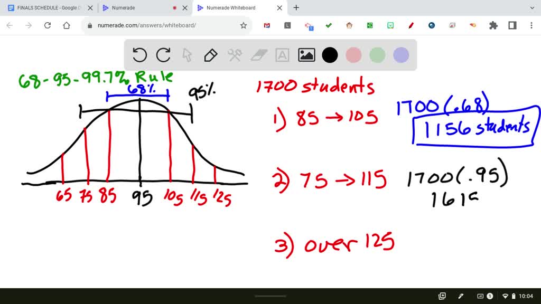The height and width of the screenshot is (304, 541).
Task: Click the Redo arrow on the whiteboard toolbar
Action: pyautogui.click(x=163, y=55)
